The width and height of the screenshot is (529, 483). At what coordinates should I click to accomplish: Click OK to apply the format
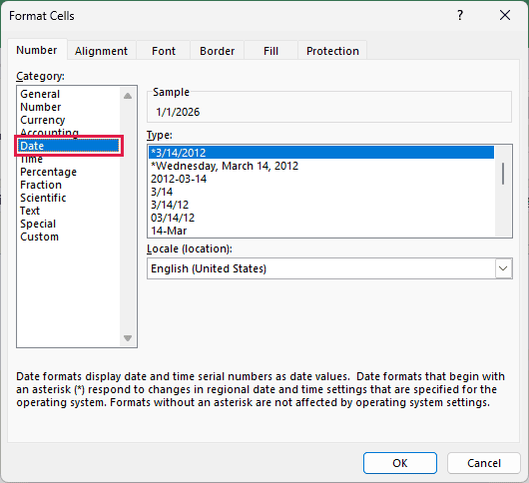(400, 463)
